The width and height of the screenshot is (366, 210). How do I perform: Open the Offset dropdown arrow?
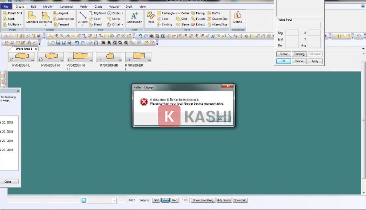(122, 24)
